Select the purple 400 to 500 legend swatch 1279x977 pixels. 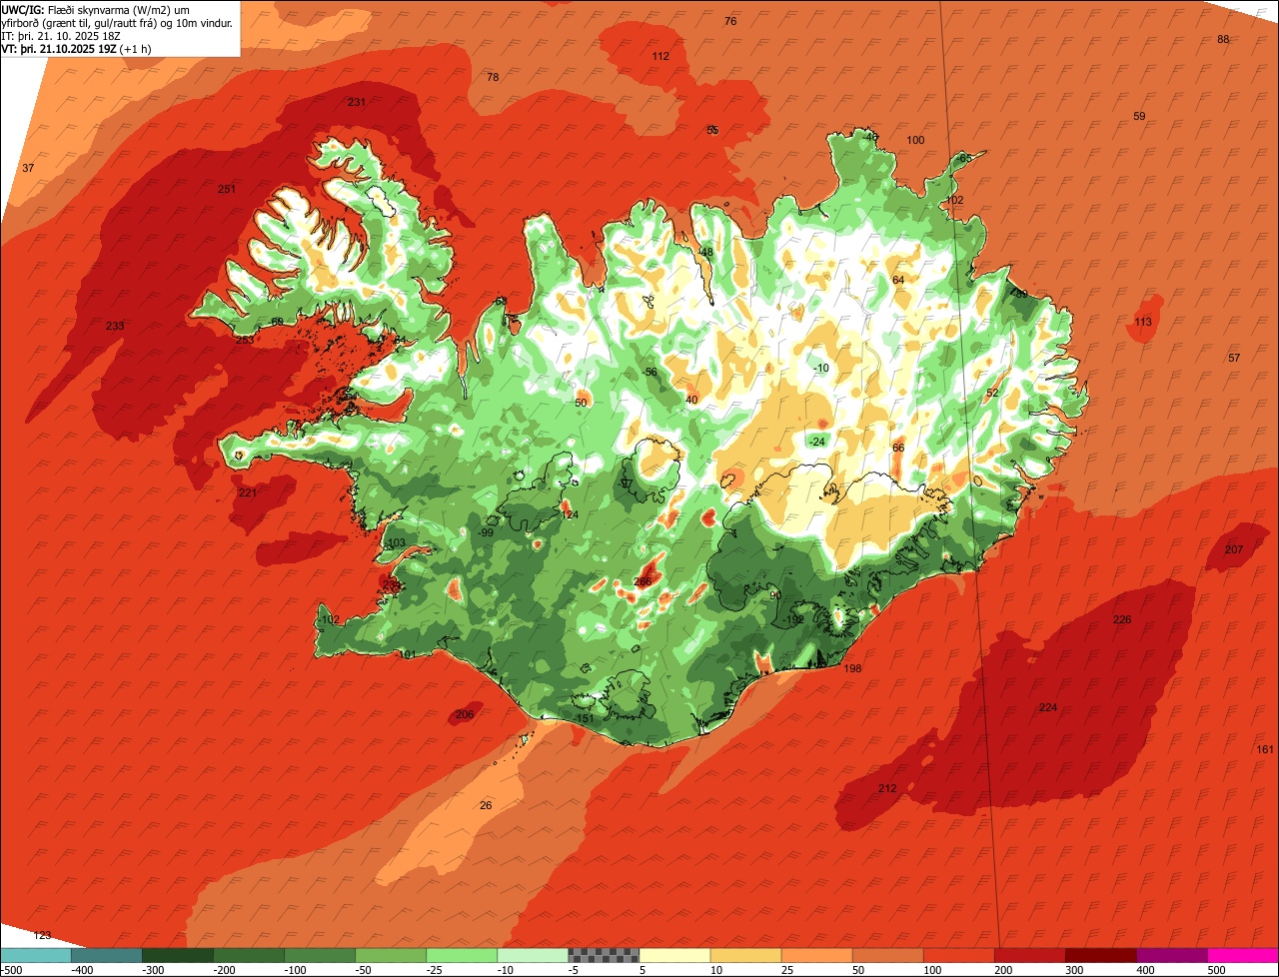[x=1172, y=955]
